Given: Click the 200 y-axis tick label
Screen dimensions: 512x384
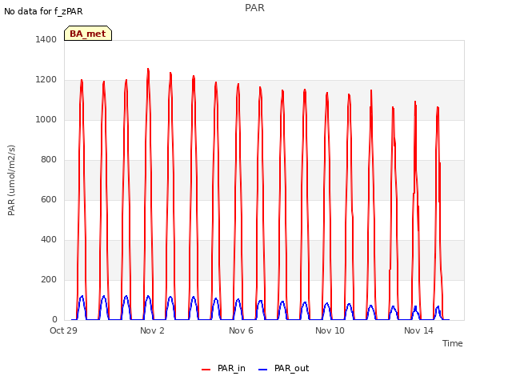Looking at the screenshot, I should tap(49, 279).
